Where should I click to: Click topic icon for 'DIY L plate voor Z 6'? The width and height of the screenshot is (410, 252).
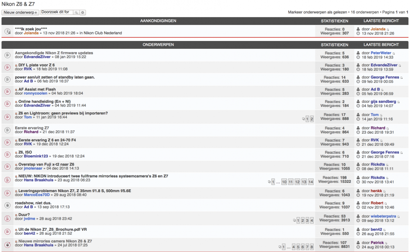7,67
